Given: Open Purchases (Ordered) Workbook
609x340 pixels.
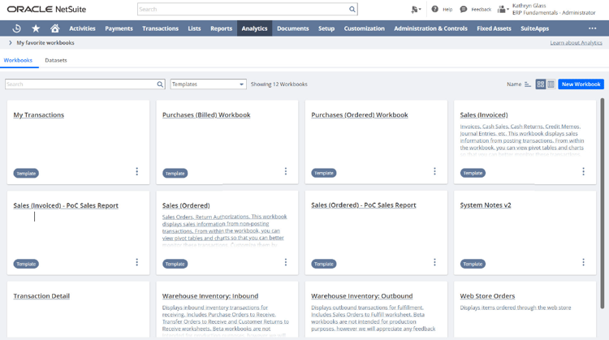Looking at the screenshot, I should tap(360, 115).
